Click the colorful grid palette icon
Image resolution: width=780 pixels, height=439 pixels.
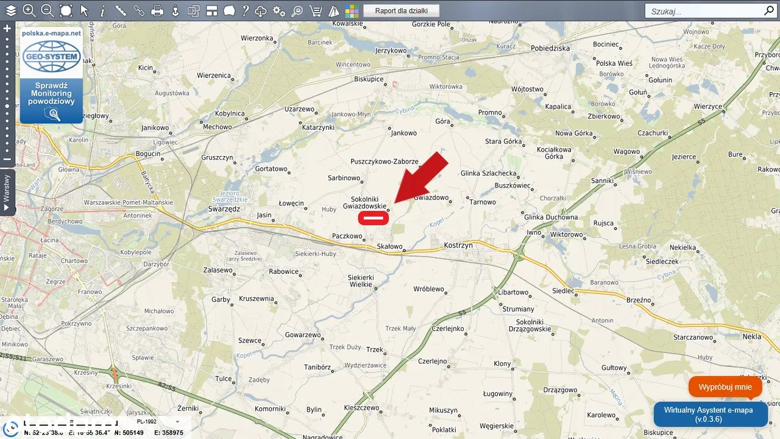(352, 10)
